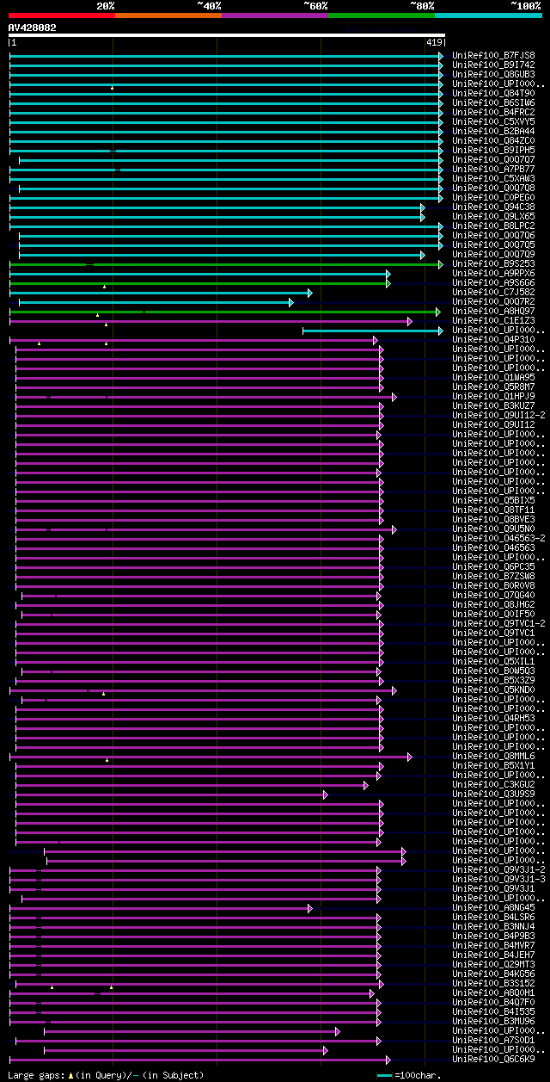The image size is (550, 1082).
Task: Click the red 20% identity legend segment
Action: pyautogui.click(x=62, y=15)
